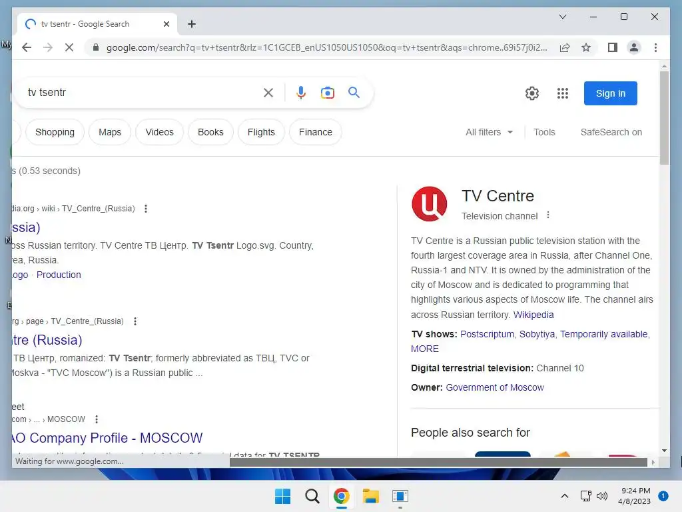Open the Production sublink
682x512 pixels.
59,275
